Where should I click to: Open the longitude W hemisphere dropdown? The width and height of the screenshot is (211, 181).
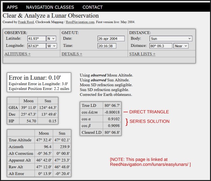(x=52, y=46)
